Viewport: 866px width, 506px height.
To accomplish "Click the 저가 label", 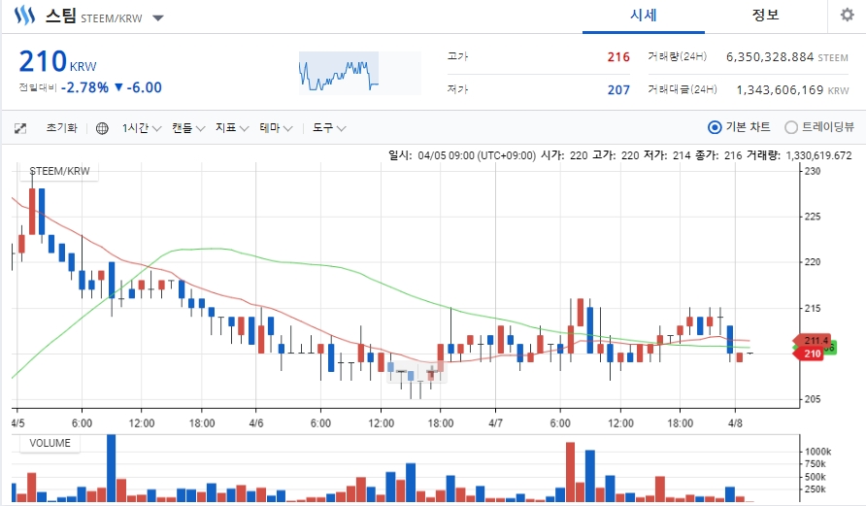I will point(457,89).
